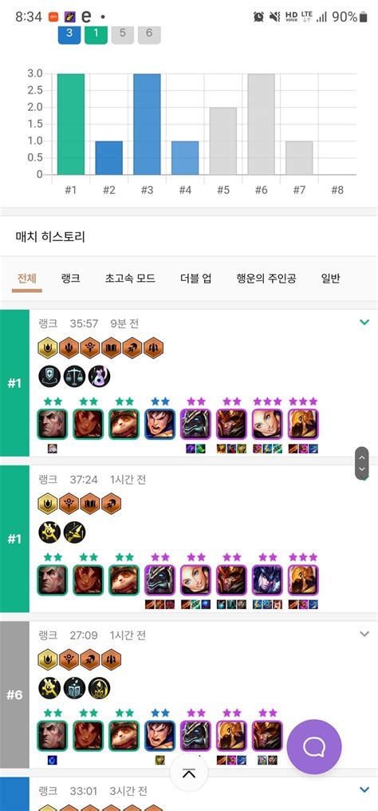This screenshot has height=811, width=378.
Task: Select the three-star Leona champion in second match
Action: coord(303,580)
